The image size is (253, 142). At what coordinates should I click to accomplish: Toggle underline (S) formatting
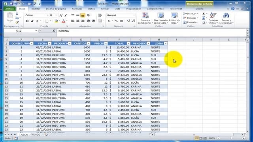pyautogui.click(x=37, y=21)
